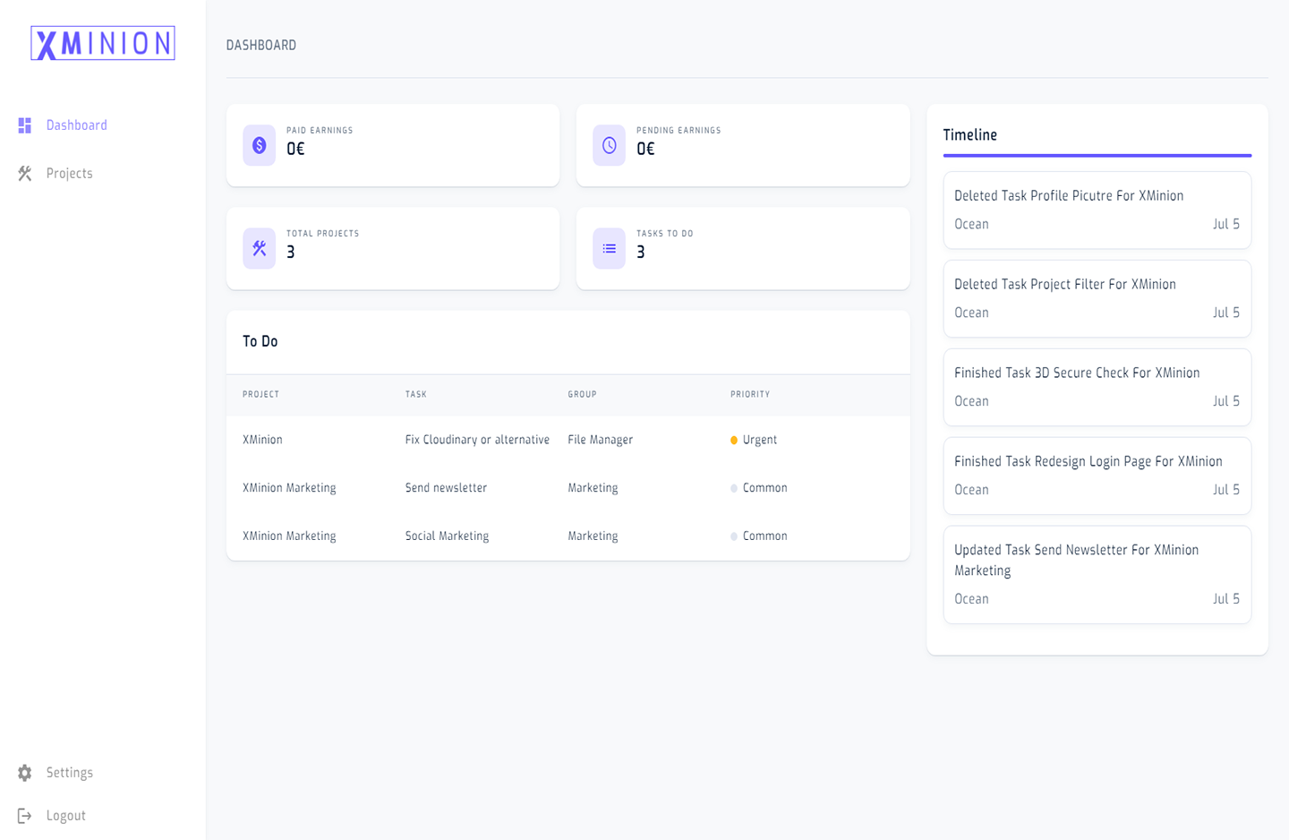1289x840 pixels.
Task: Select the Send newsletter task row
Action: click(446, 488)
